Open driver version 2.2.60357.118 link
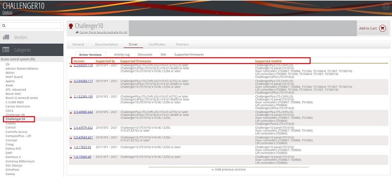392x177 pixels. point(83,66)
